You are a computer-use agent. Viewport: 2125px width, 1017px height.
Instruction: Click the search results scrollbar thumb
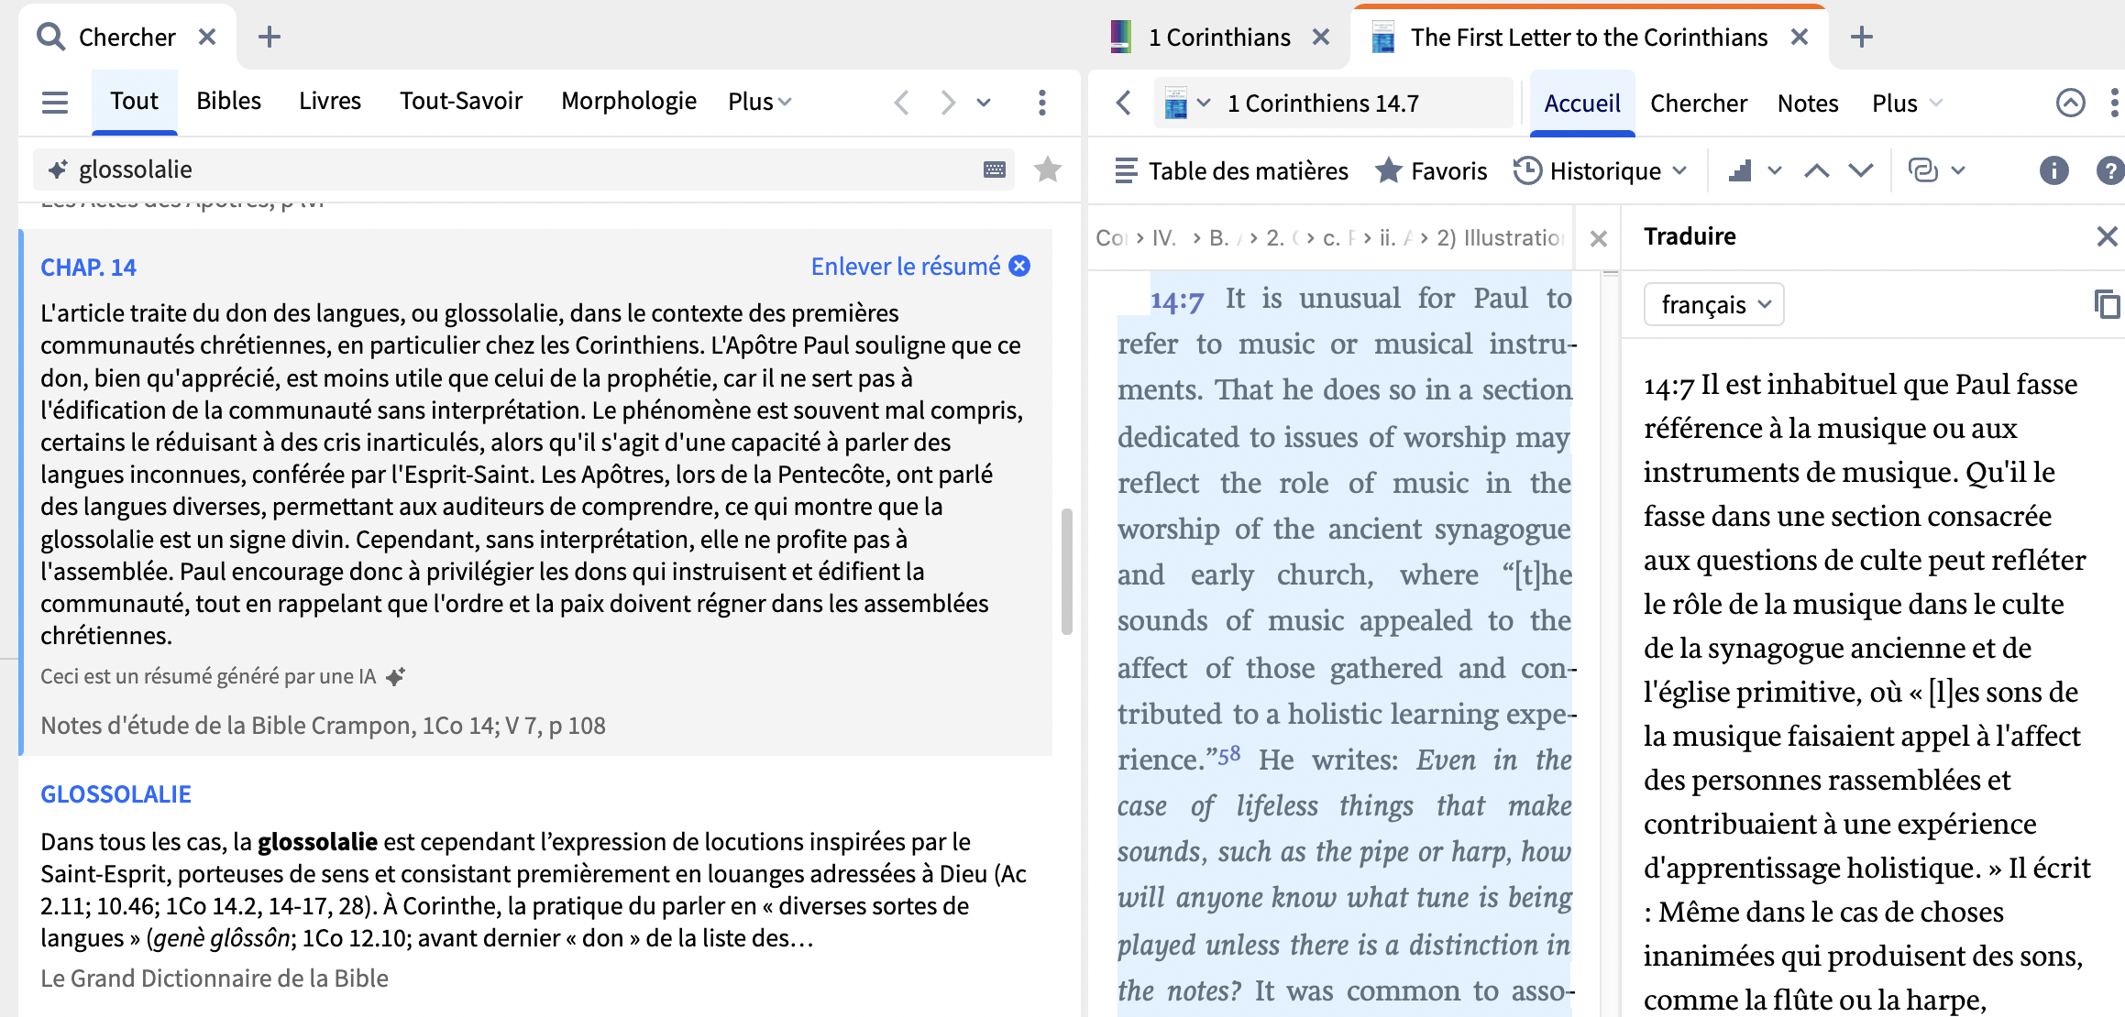[1066, 571]
